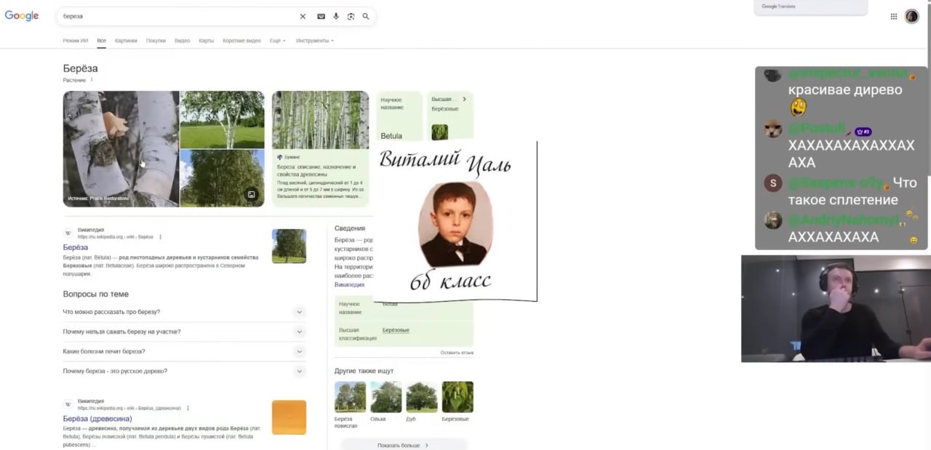Start voice search with the microphone icon
Image resolution: width=931 pixels, height=450 pixels.
(336, 16)
